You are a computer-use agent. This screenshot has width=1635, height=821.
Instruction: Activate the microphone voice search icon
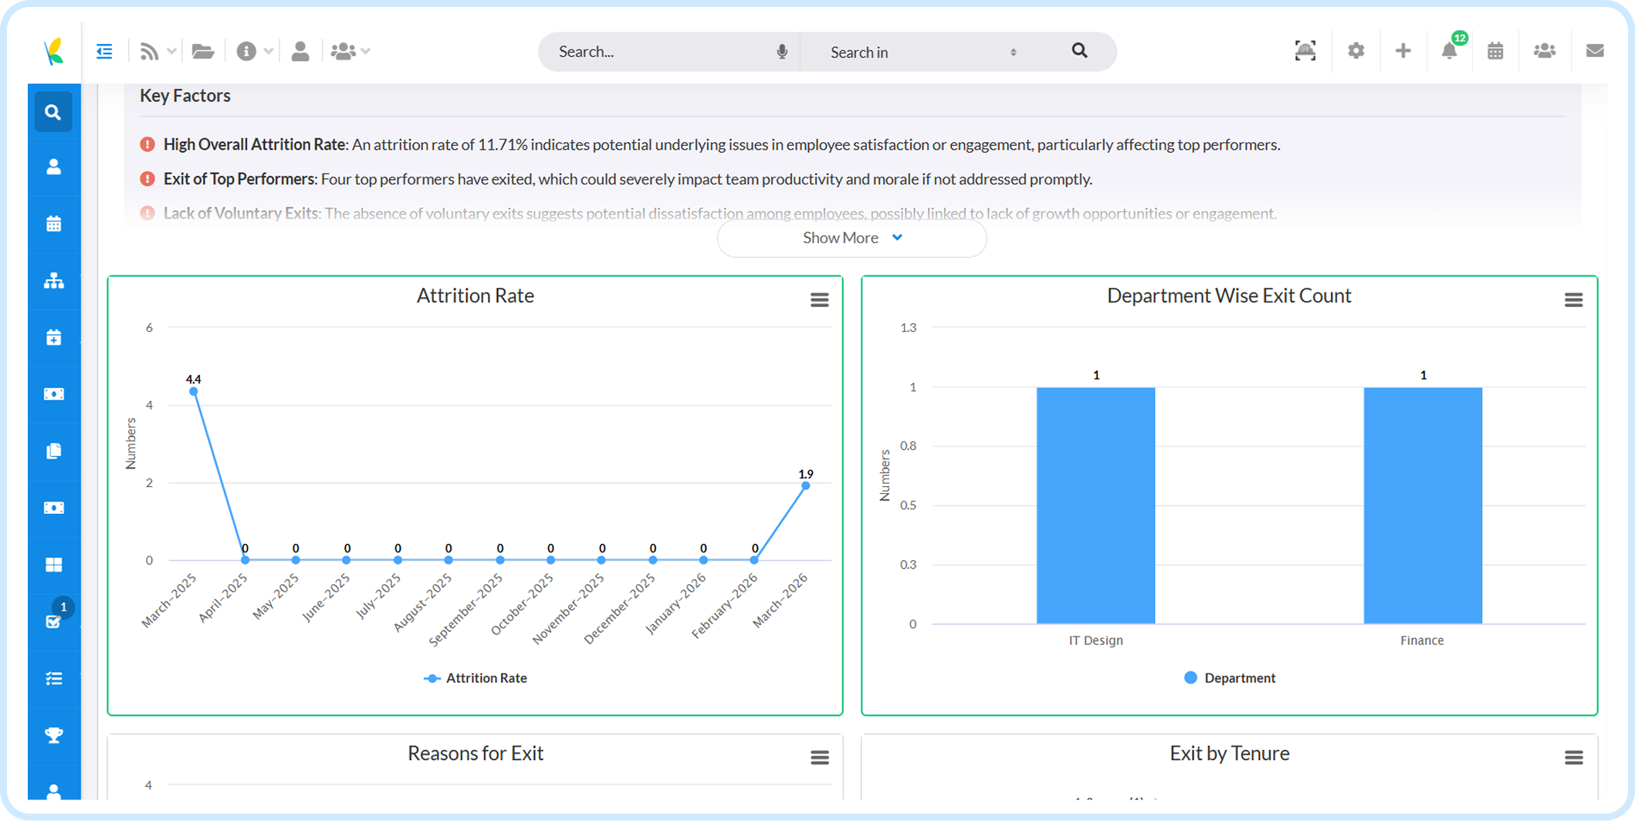[x=782, y=52]
